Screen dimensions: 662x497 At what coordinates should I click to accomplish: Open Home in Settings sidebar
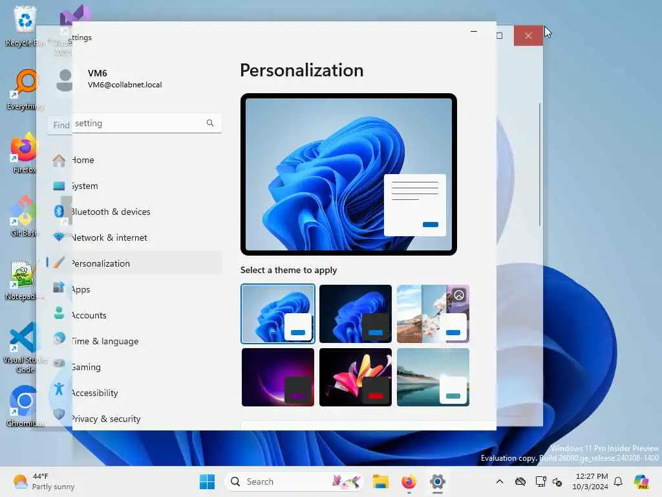click(134, 160)
